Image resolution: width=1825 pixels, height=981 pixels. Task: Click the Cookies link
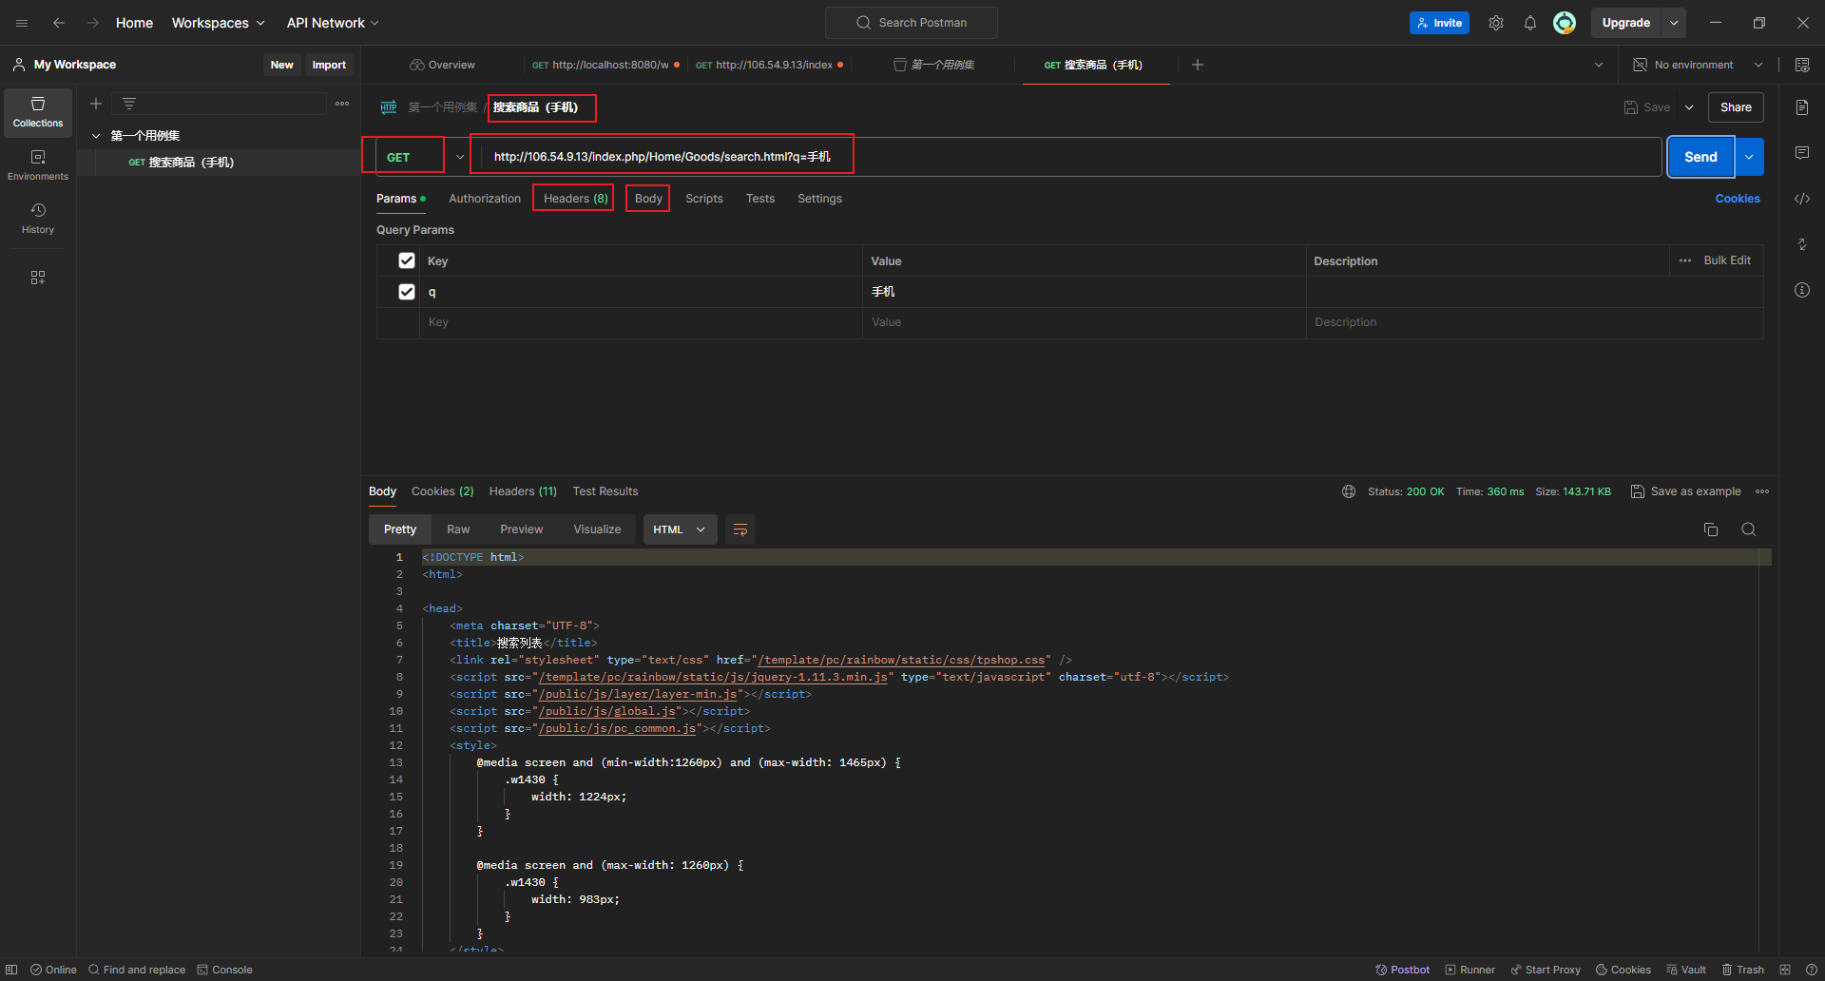[1738, 199]
